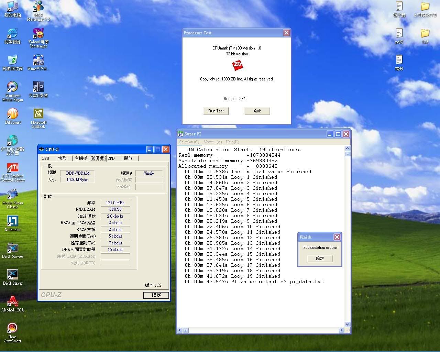Switch to 主機板 tab in CPU-Z
This screenshot has width=440, height=352.
pyautogui.click(x=81, y=158)
